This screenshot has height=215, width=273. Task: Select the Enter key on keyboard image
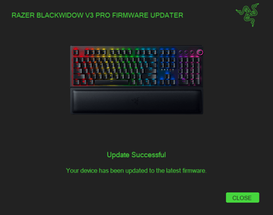(x=151, y=71)
